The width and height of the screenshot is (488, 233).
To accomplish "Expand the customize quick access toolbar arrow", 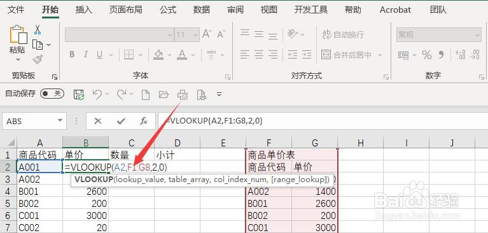I will pos(220,94).
